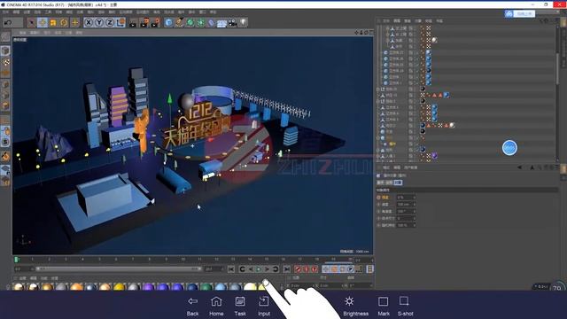The height and width of the screenshot is (319, 567).
Task: Click the value field of orange-highlighted parameter
Action: (x=404, y=198)
